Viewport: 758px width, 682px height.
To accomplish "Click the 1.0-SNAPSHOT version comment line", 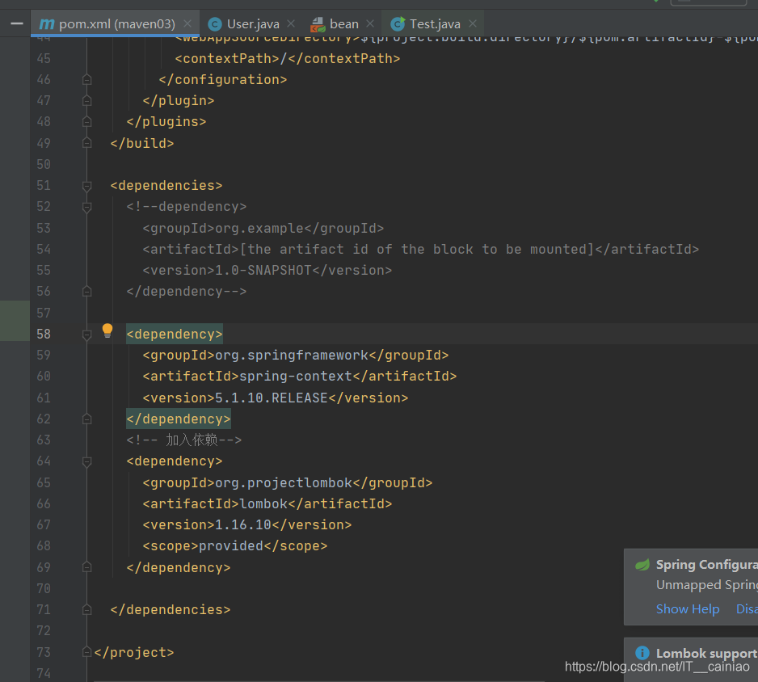I will (267, 270).
